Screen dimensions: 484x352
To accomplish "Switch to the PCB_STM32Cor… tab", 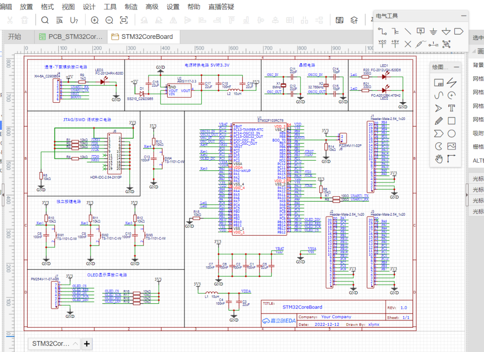I will pyautogui.click(x=70, y=37).
